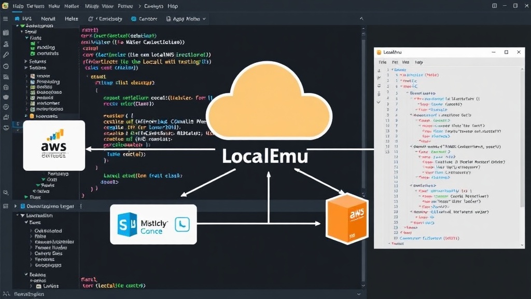This screenshot has height=299, width=531.
Task: Open the 'Hap' menu at the menu bar end
Action: click(x=172, y=6)
